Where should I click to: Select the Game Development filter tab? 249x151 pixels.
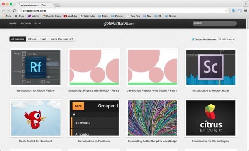[61, 39]
